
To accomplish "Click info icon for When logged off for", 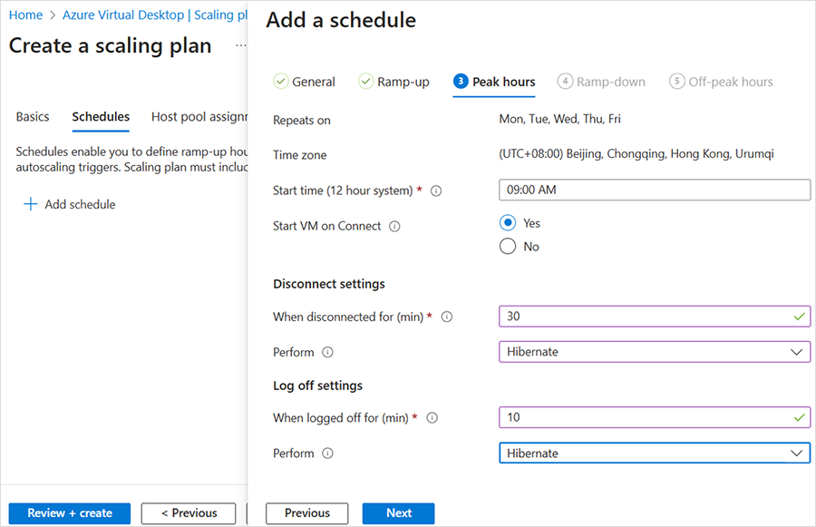I will [432, 418].
